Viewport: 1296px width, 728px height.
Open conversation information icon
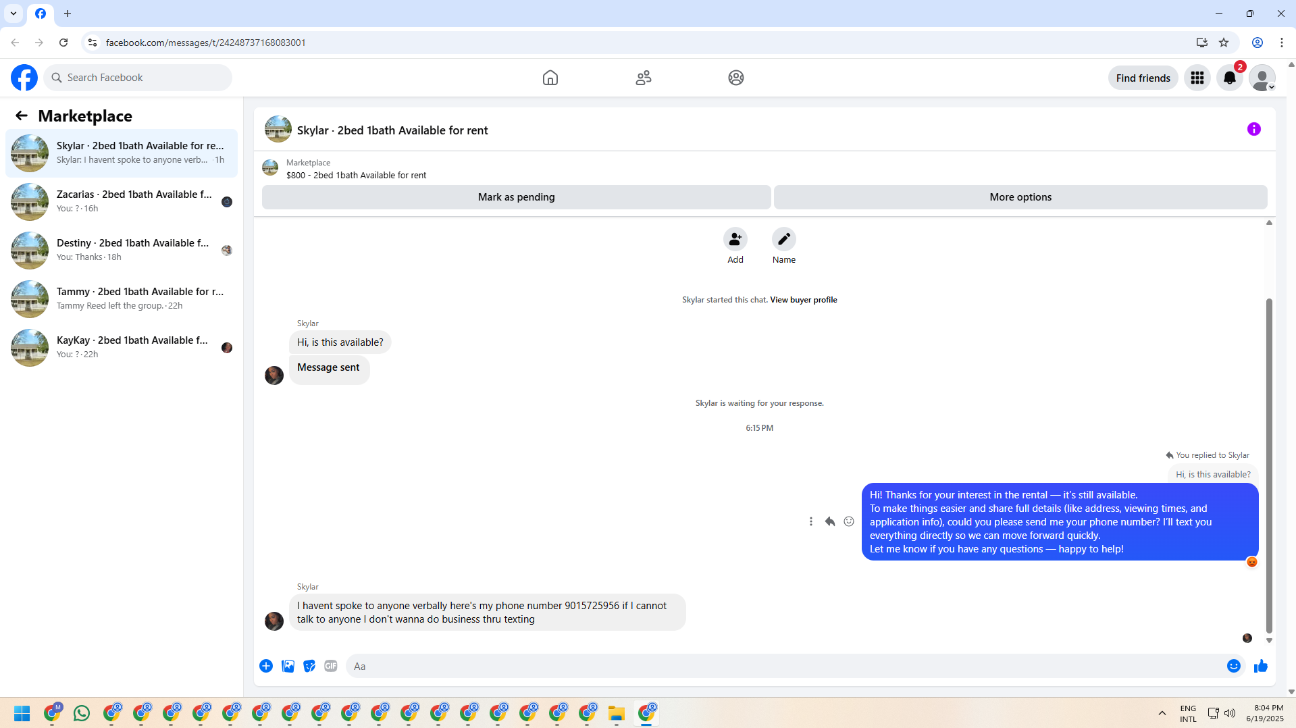(1254, 129)
